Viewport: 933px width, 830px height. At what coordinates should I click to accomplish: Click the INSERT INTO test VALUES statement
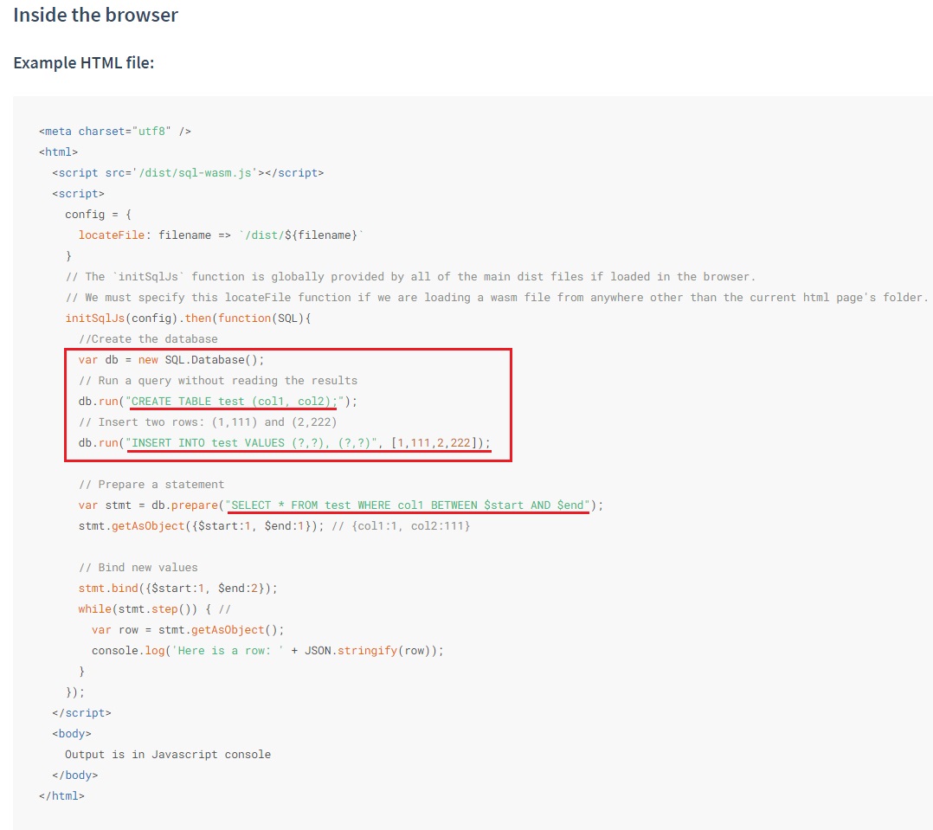[285, 443]
